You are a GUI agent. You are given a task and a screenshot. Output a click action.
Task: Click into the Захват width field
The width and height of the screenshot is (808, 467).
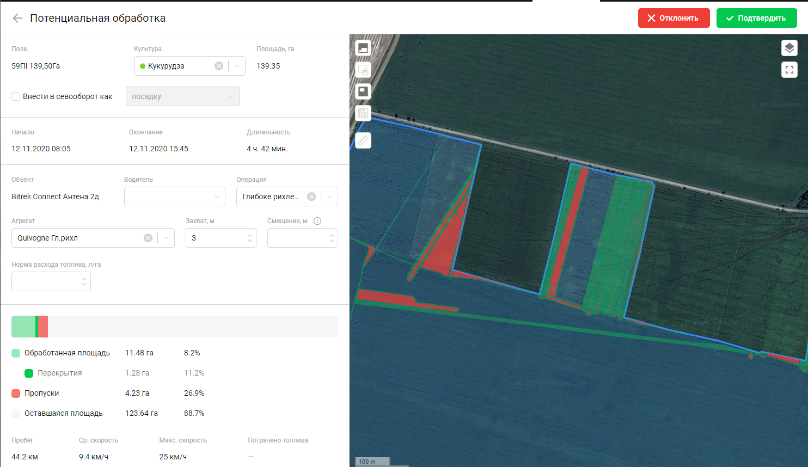click(x=216, y=238)
